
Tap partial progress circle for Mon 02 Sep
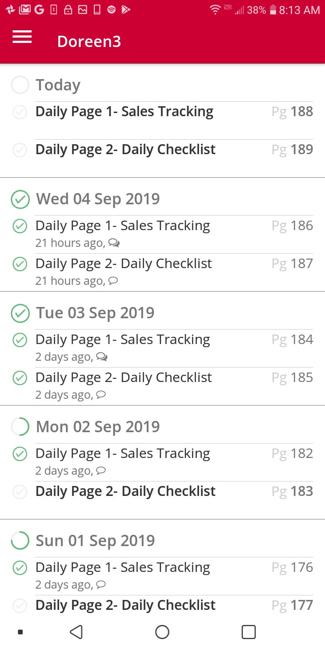pos(20,427)
